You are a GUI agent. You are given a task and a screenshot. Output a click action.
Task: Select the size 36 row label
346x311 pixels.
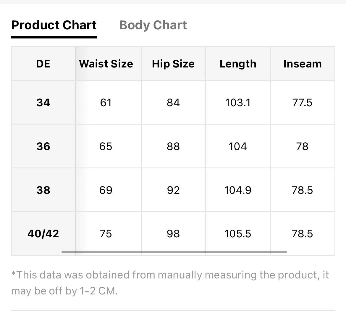[x=43, y=146]
